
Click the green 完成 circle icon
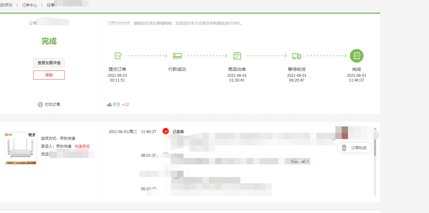(357, 56)
